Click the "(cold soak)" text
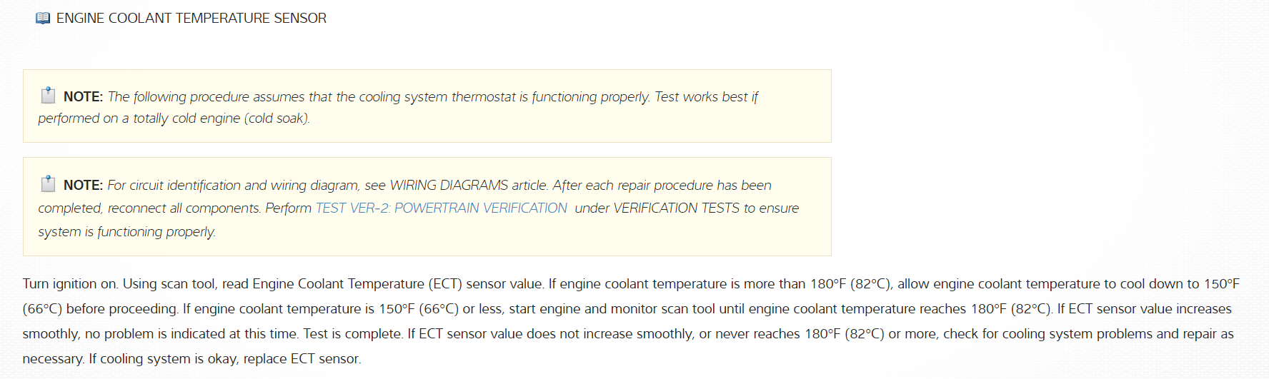The image size is (1269, 379). (x=277, y=118)
